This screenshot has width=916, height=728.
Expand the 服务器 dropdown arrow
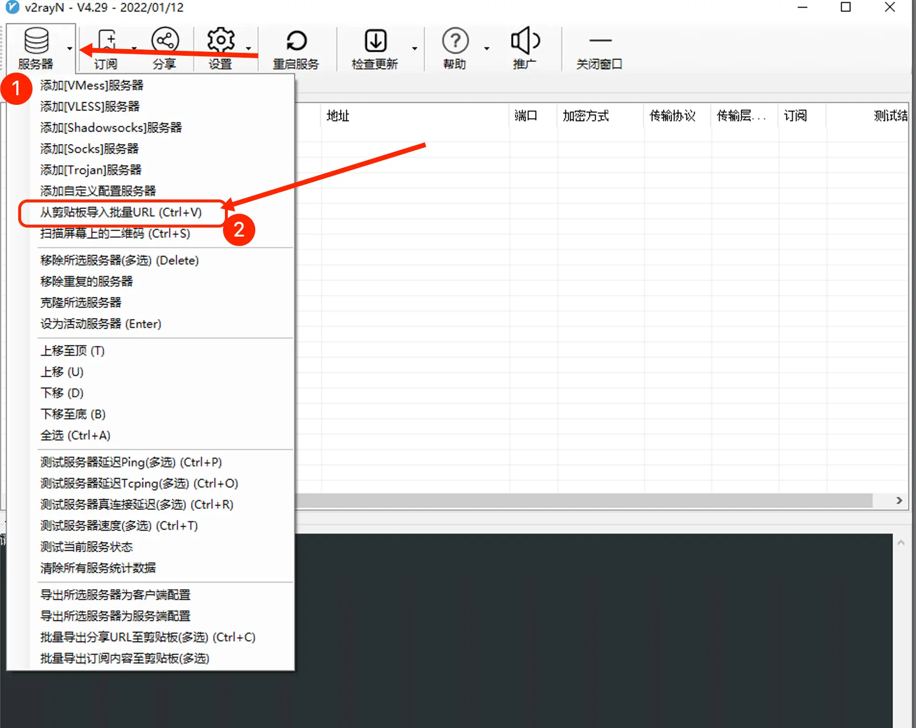70,48
